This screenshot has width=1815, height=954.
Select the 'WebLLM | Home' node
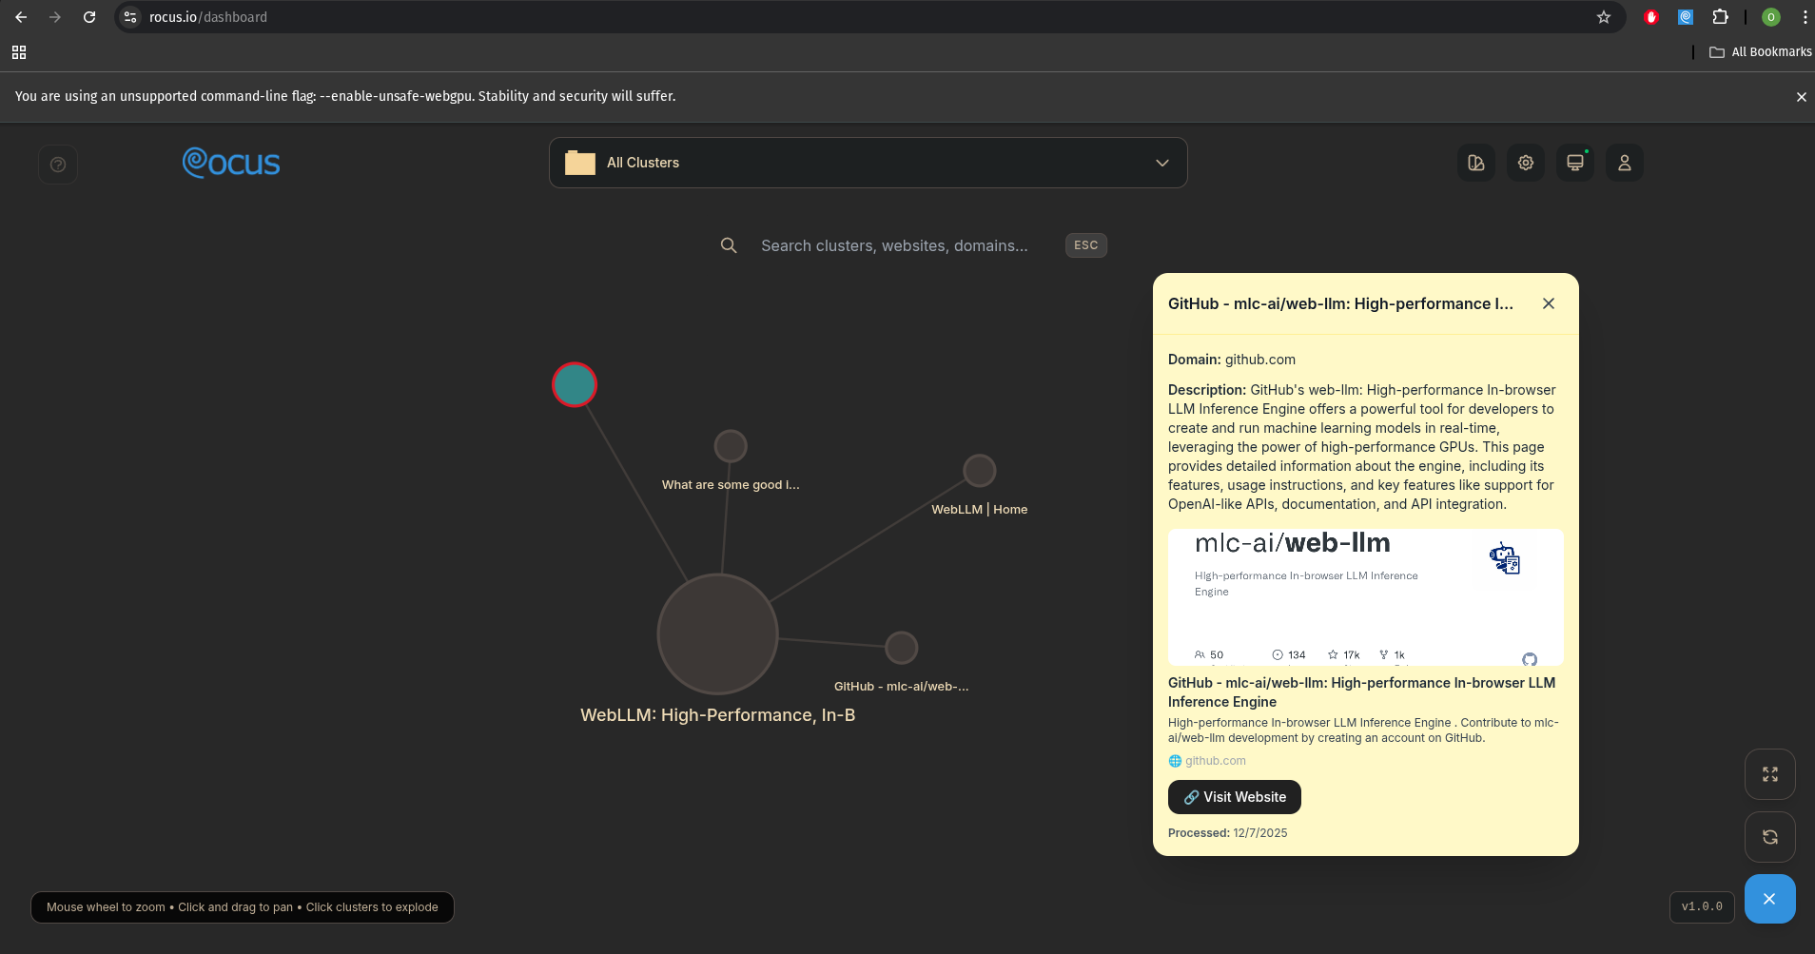[979, 471]
